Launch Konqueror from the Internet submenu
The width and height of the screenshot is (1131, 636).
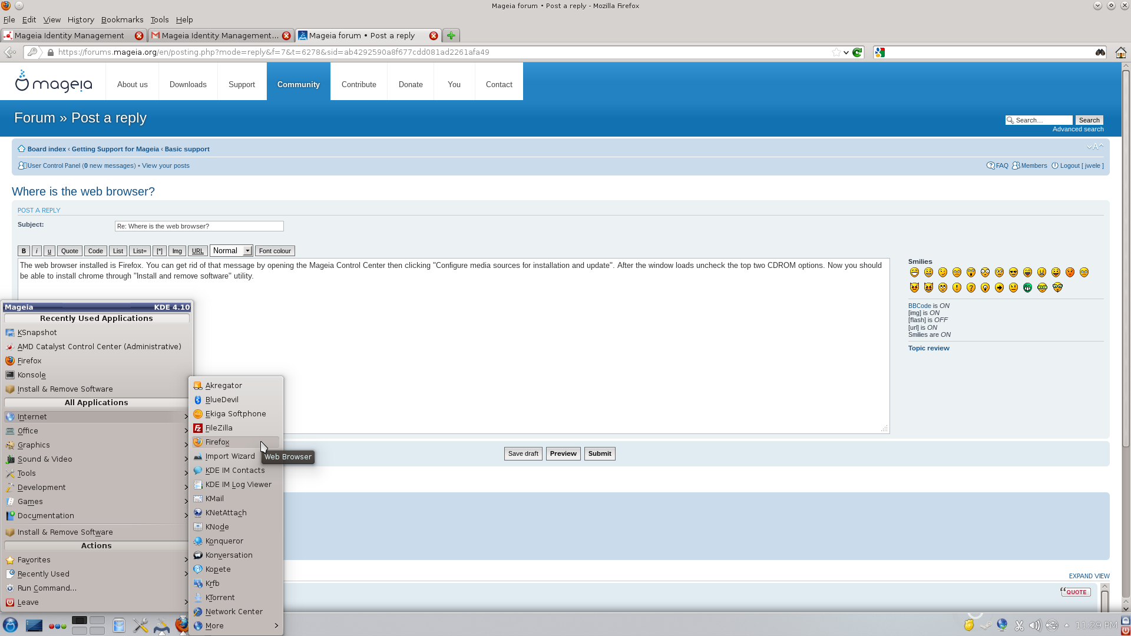(x=236, y=541)
